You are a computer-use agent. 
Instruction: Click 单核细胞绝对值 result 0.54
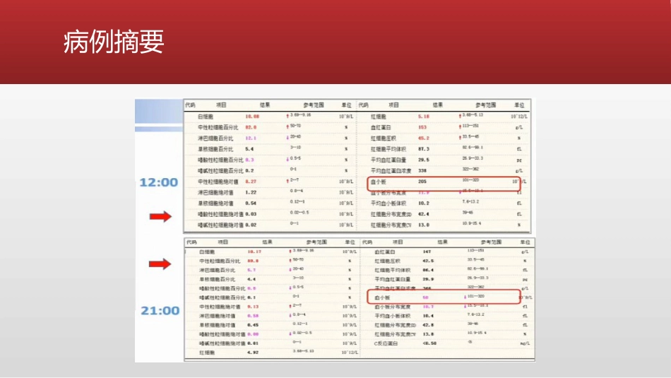[251, 203]
